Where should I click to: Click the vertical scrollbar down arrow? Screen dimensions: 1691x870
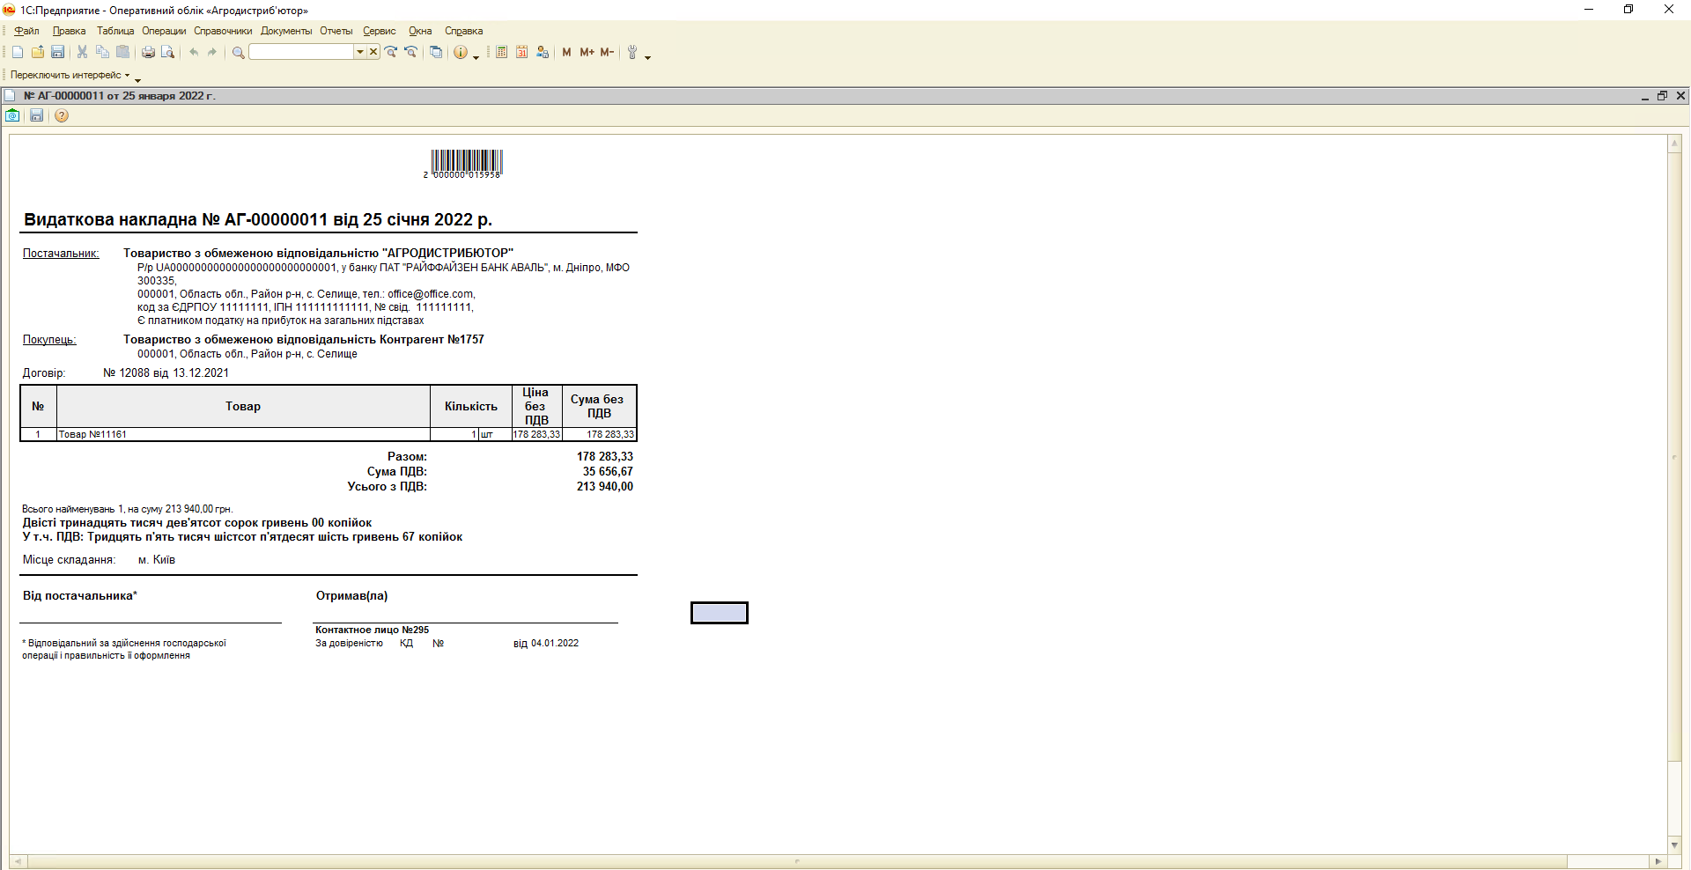pos(1674,845)
